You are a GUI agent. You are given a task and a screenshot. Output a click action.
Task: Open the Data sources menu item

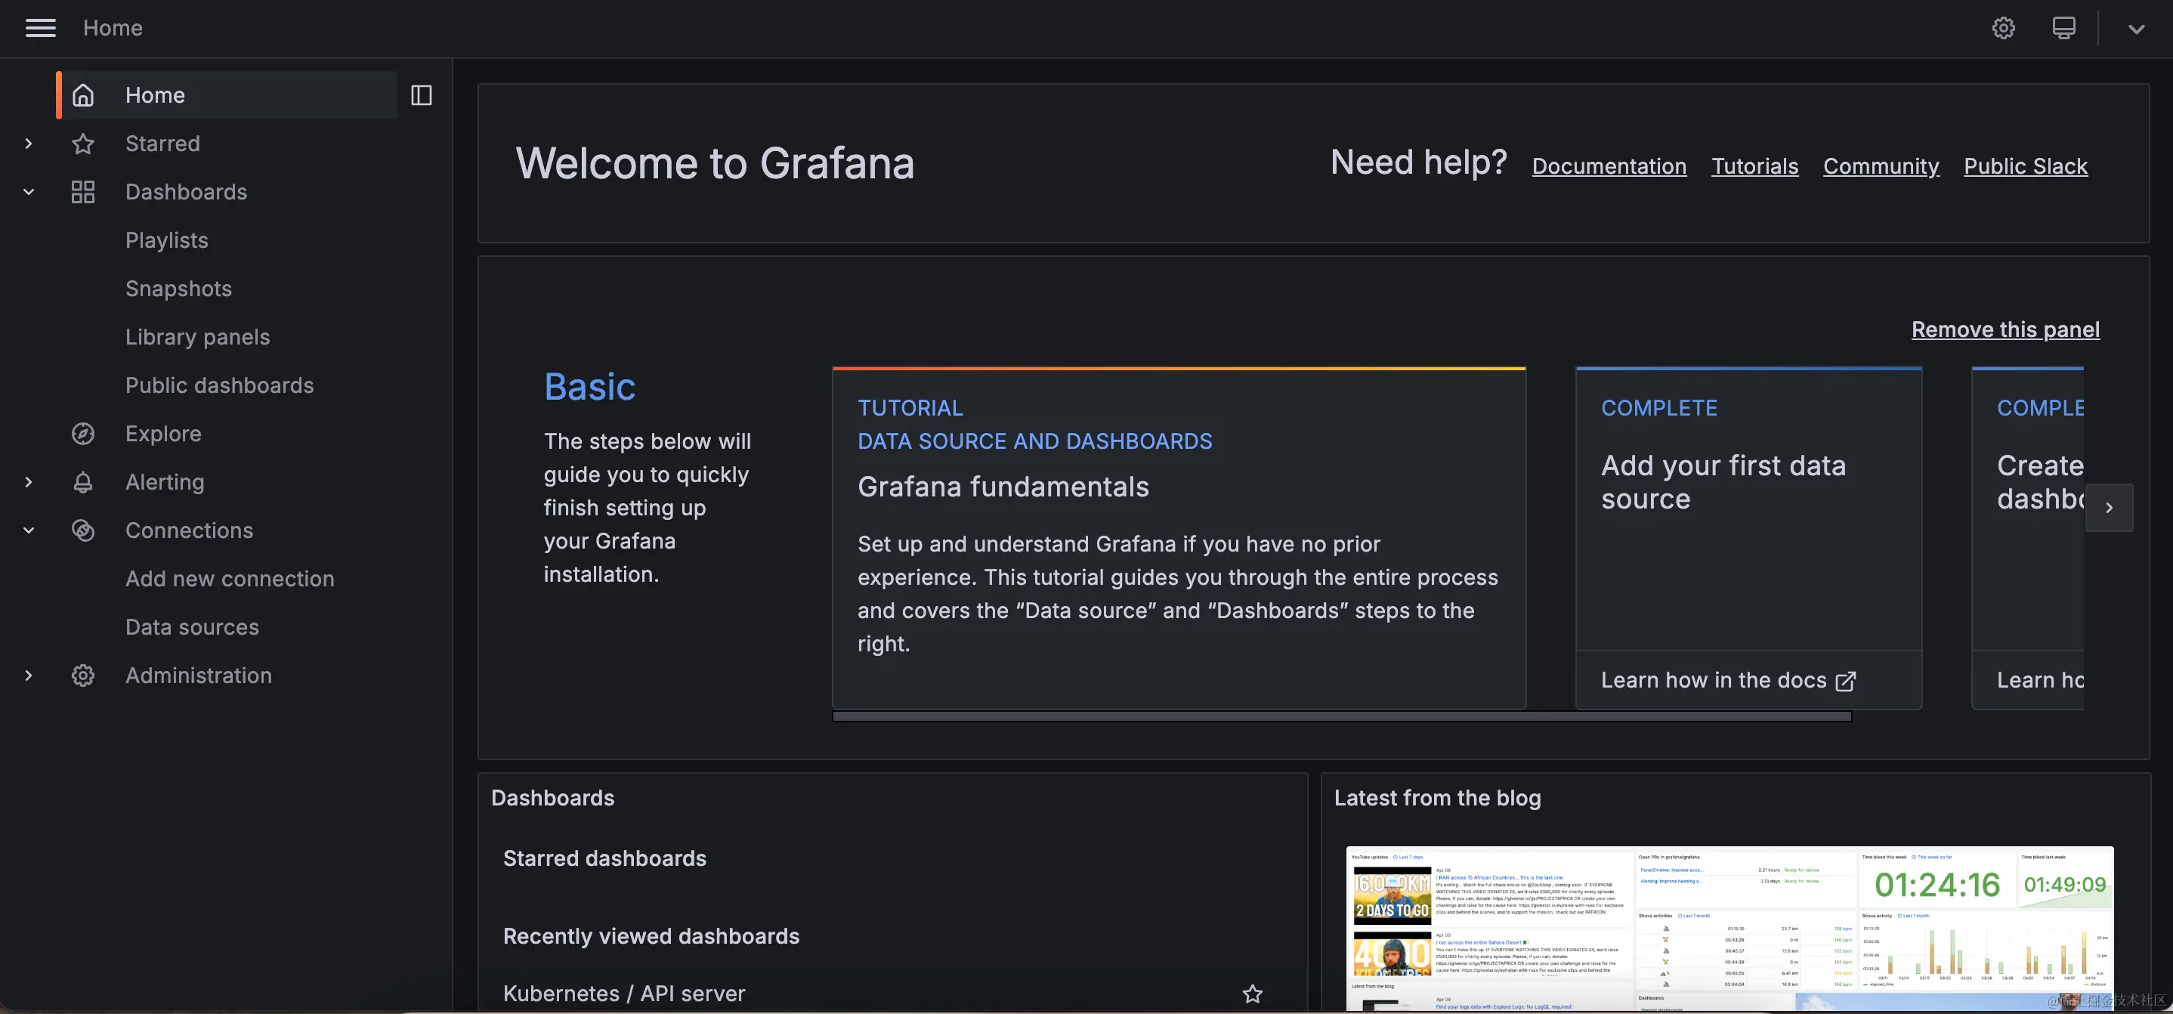(193, 628)
